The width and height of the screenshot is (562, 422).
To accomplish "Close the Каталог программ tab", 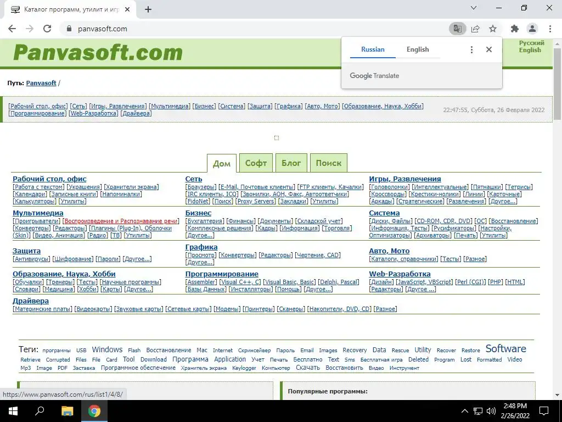I will [x=127, y=10].
